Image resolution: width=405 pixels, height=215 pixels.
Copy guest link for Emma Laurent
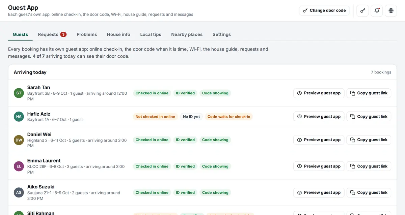tap(369, 166)
